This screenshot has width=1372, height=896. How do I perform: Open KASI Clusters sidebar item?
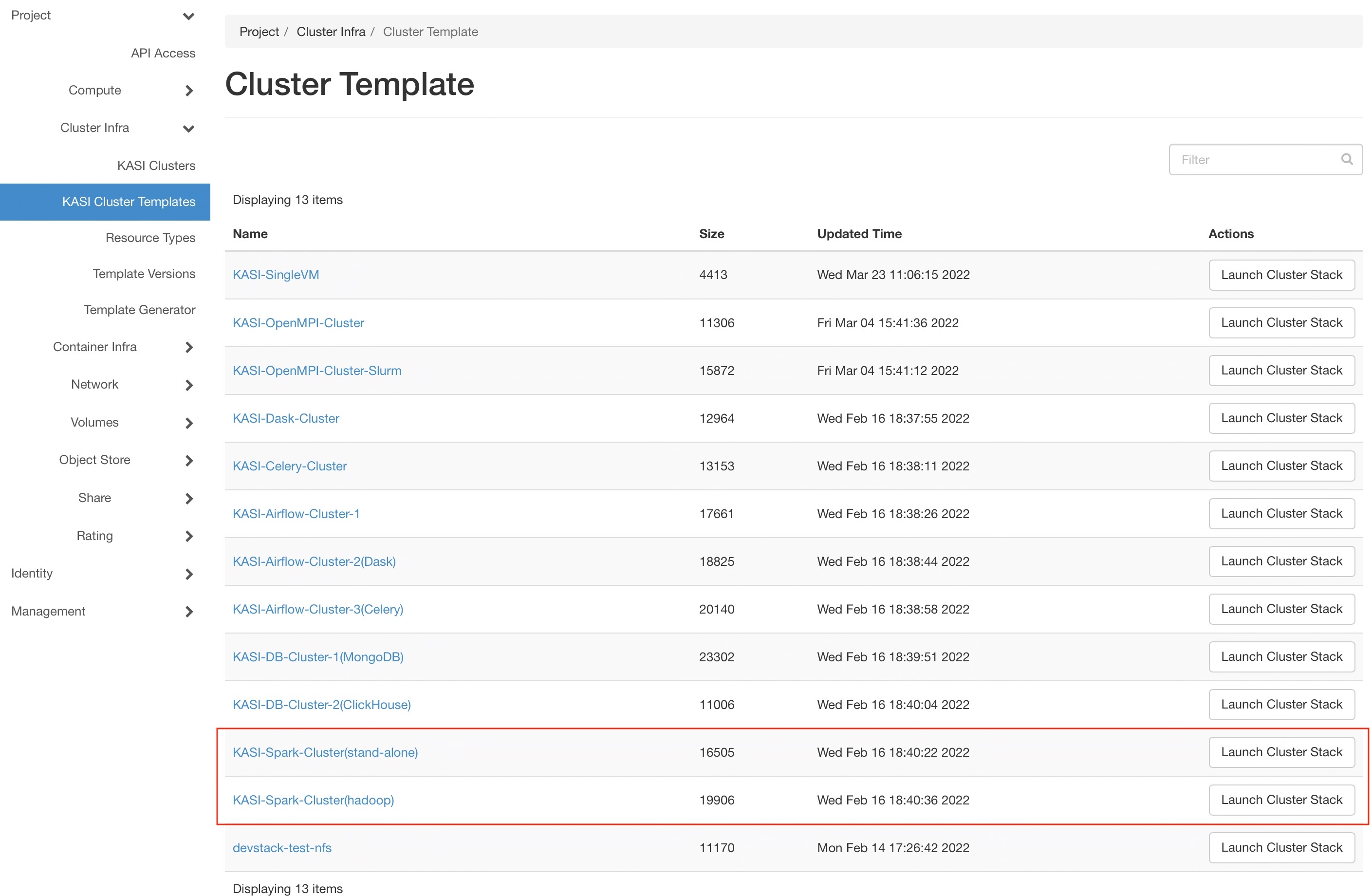tap(156, 166)
